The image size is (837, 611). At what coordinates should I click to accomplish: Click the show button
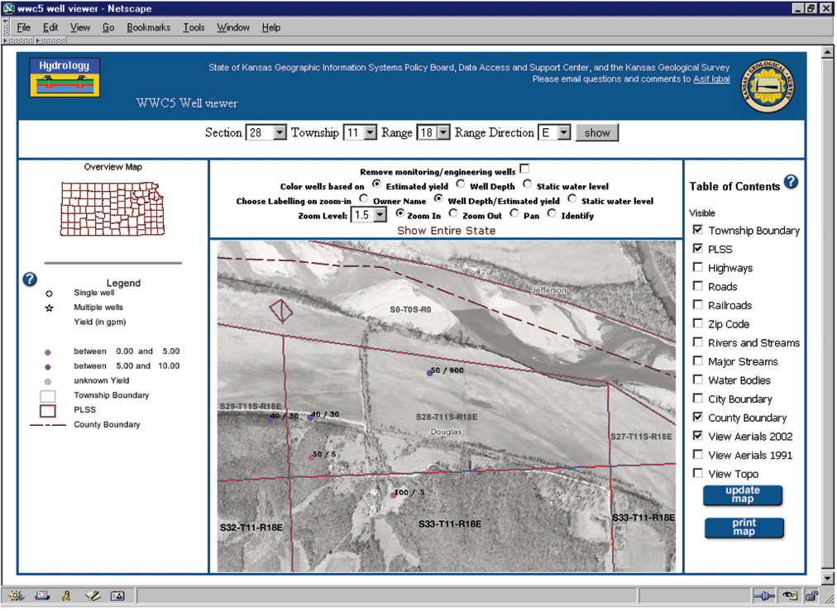pos(597,133)
